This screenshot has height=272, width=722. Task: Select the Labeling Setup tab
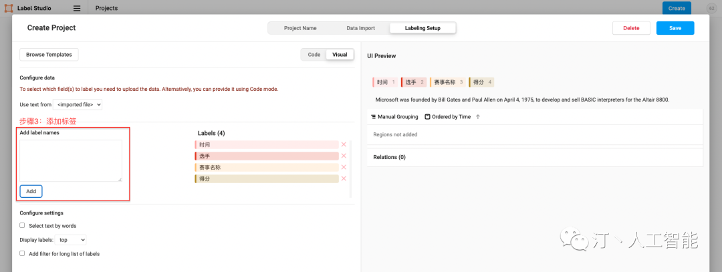(x=423, y=28)
